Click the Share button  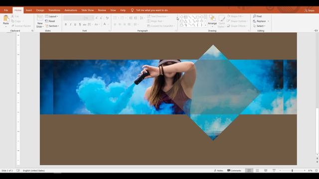(x=309, y=10)
